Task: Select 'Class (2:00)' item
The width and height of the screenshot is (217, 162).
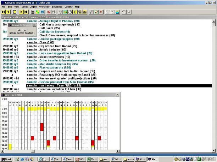Action: (47, 42)
